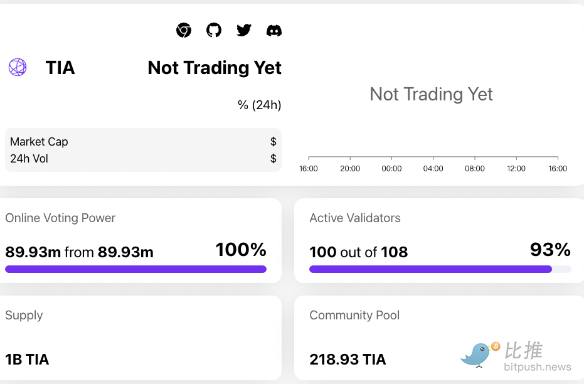Click the Active Validators progress bar
Screen dimensions: 584x384
click(440, 269)
